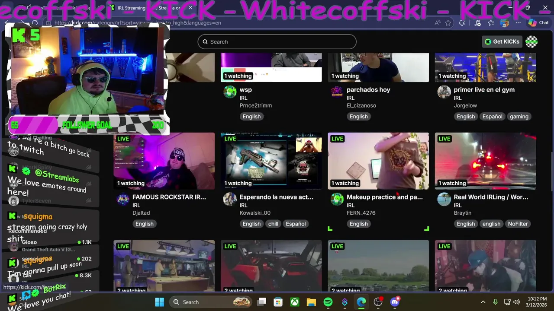The image size is (554, 311).
Task: Open FAMOUS ROCKSTAR IR... stream thumbnail
Action: tap(164, 161)
